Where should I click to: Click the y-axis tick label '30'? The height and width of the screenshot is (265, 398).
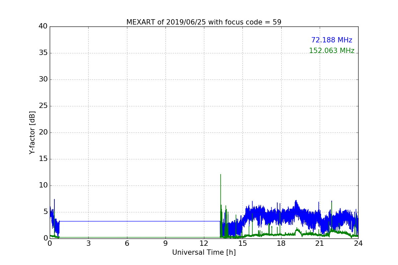pos(43,79)
